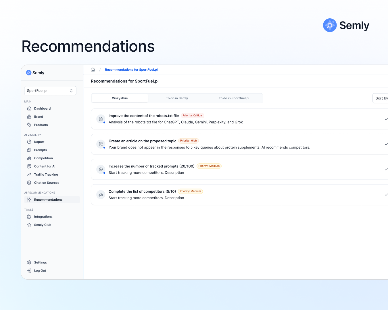
Task: Open Citation Sources in sidebar
Action: click(x=47, y=183)
